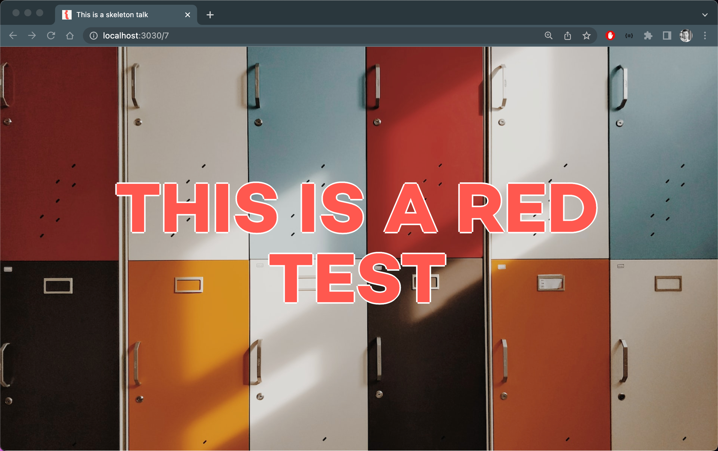Open the zoom magnifier in address bar

click(x=548, y=36)
